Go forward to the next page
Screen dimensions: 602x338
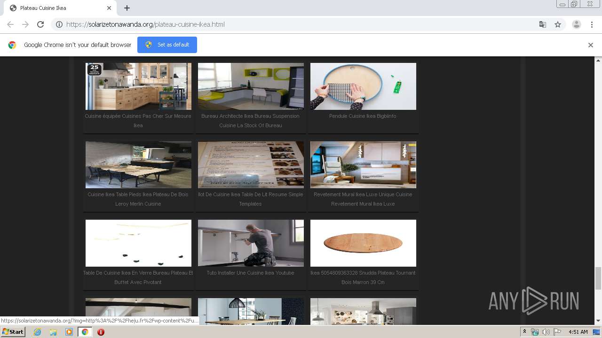[x=25, y=24]
